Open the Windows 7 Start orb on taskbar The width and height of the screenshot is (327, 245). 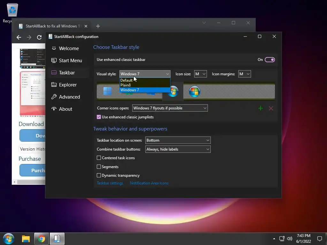(x=9, y=239)
